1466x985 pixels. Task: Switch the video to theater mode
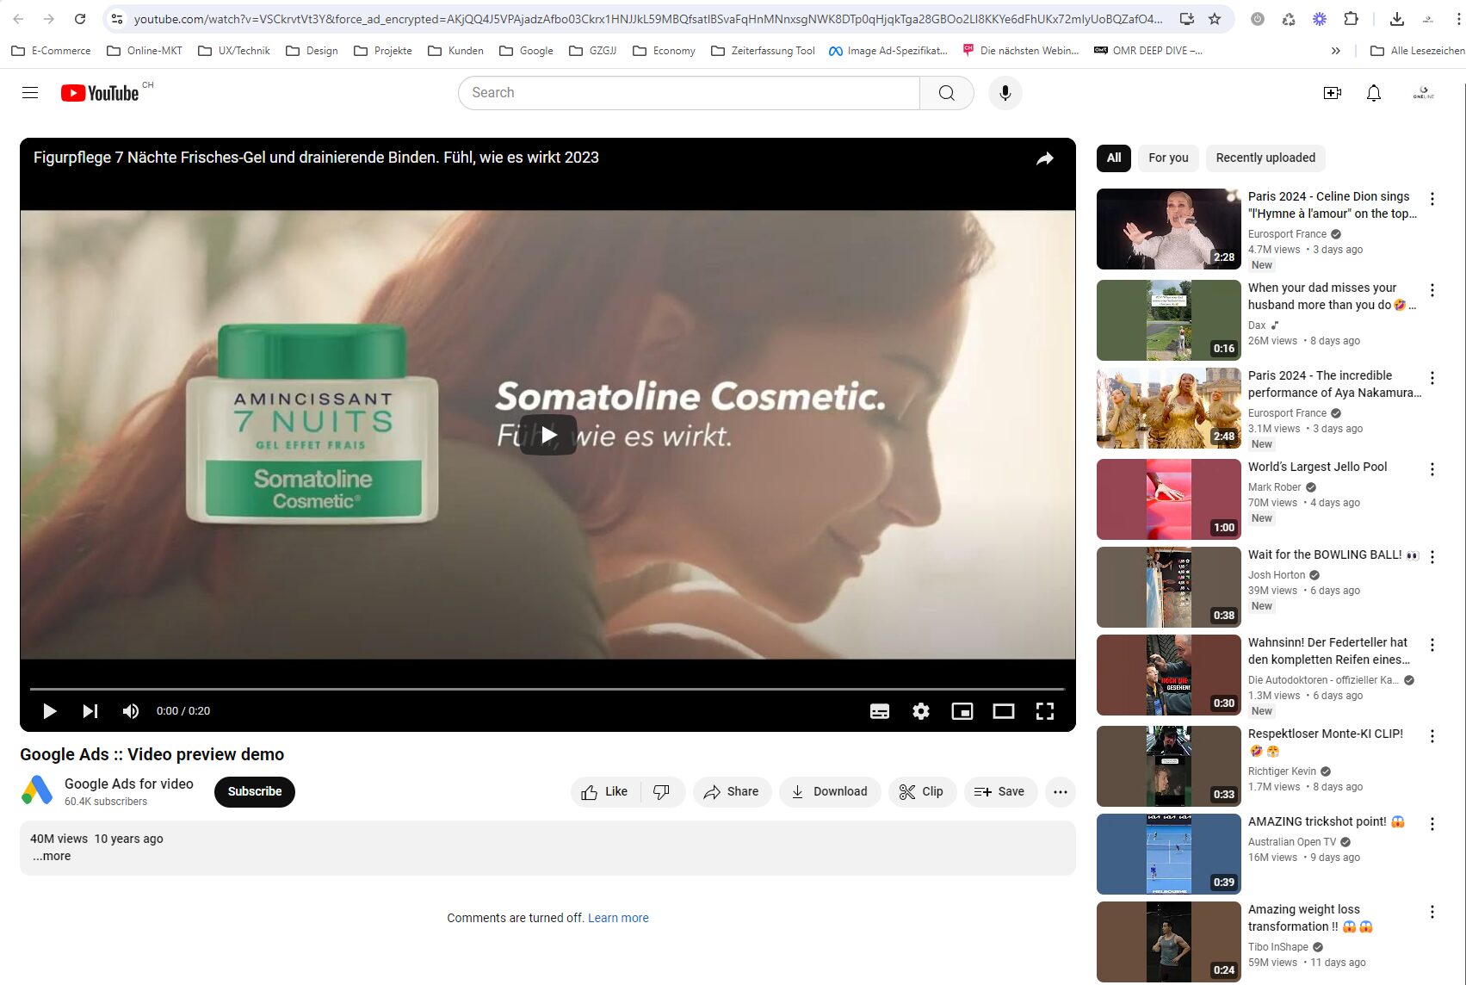1004,710
